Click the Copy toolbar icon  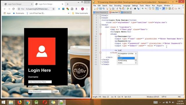(x=120, y=8)
